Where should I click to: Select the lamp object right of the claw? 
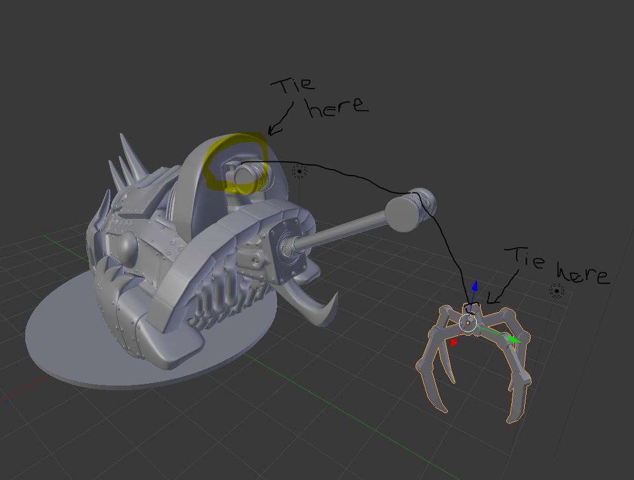pos(556,290)
